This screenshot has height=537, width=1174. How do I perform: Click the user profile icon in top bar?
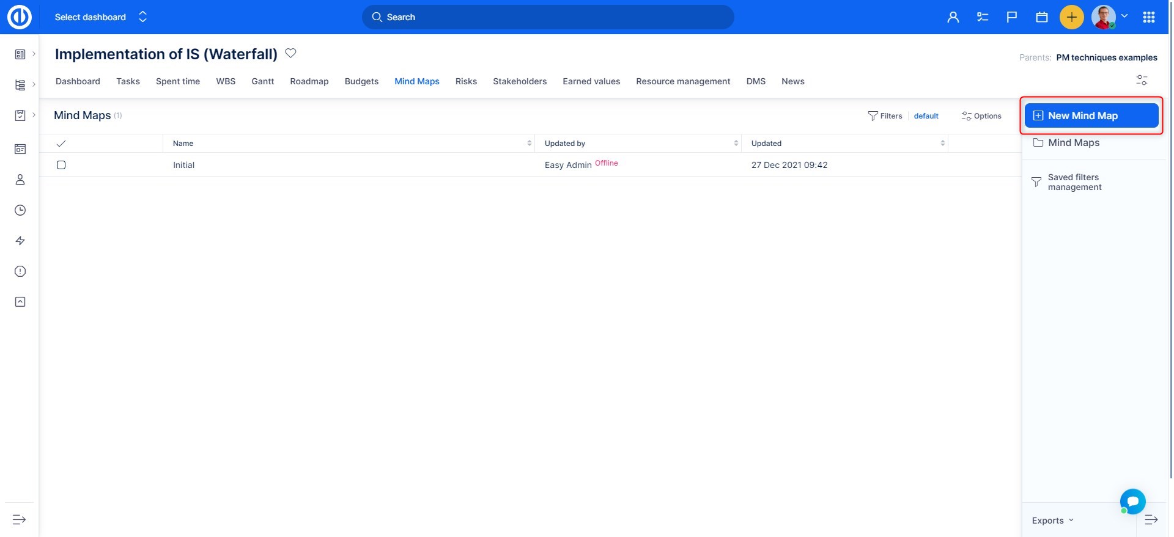[x=953, y=17]
